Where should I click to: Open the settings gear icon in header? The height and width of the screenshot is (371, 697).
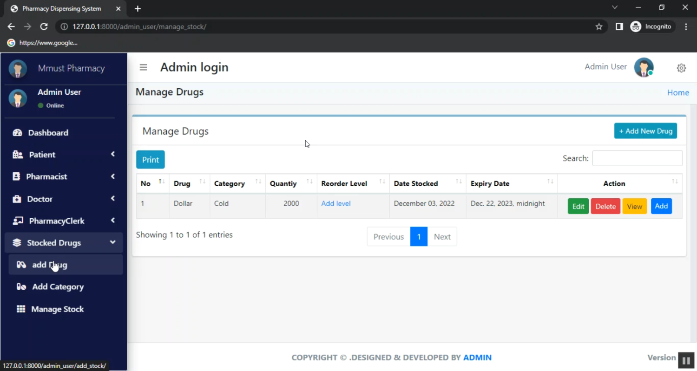(x=681, y=68)
